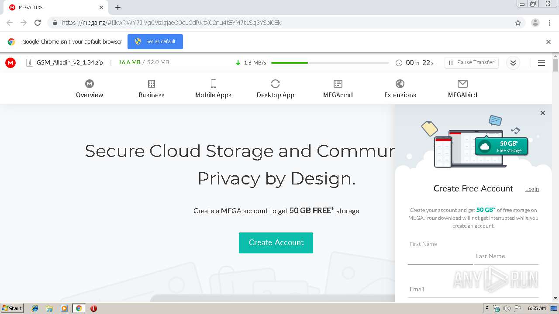559x314 pixels.
Task: Open network tray icon
Action: pyautogui.click(x=497, y=308)
